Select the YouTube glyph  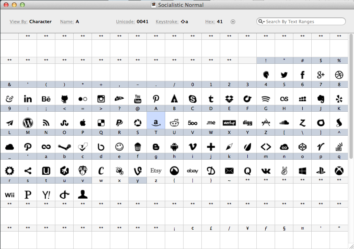(x=138, y=98)
